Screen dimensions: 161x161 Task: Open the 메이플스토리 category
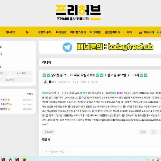pos(78,32)
